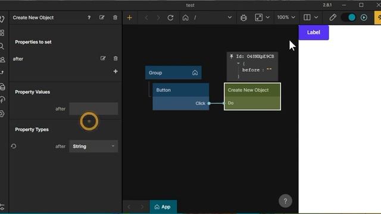Open the cloud services sidebar icon
381x214 pixels.
(x=2, y=87)
